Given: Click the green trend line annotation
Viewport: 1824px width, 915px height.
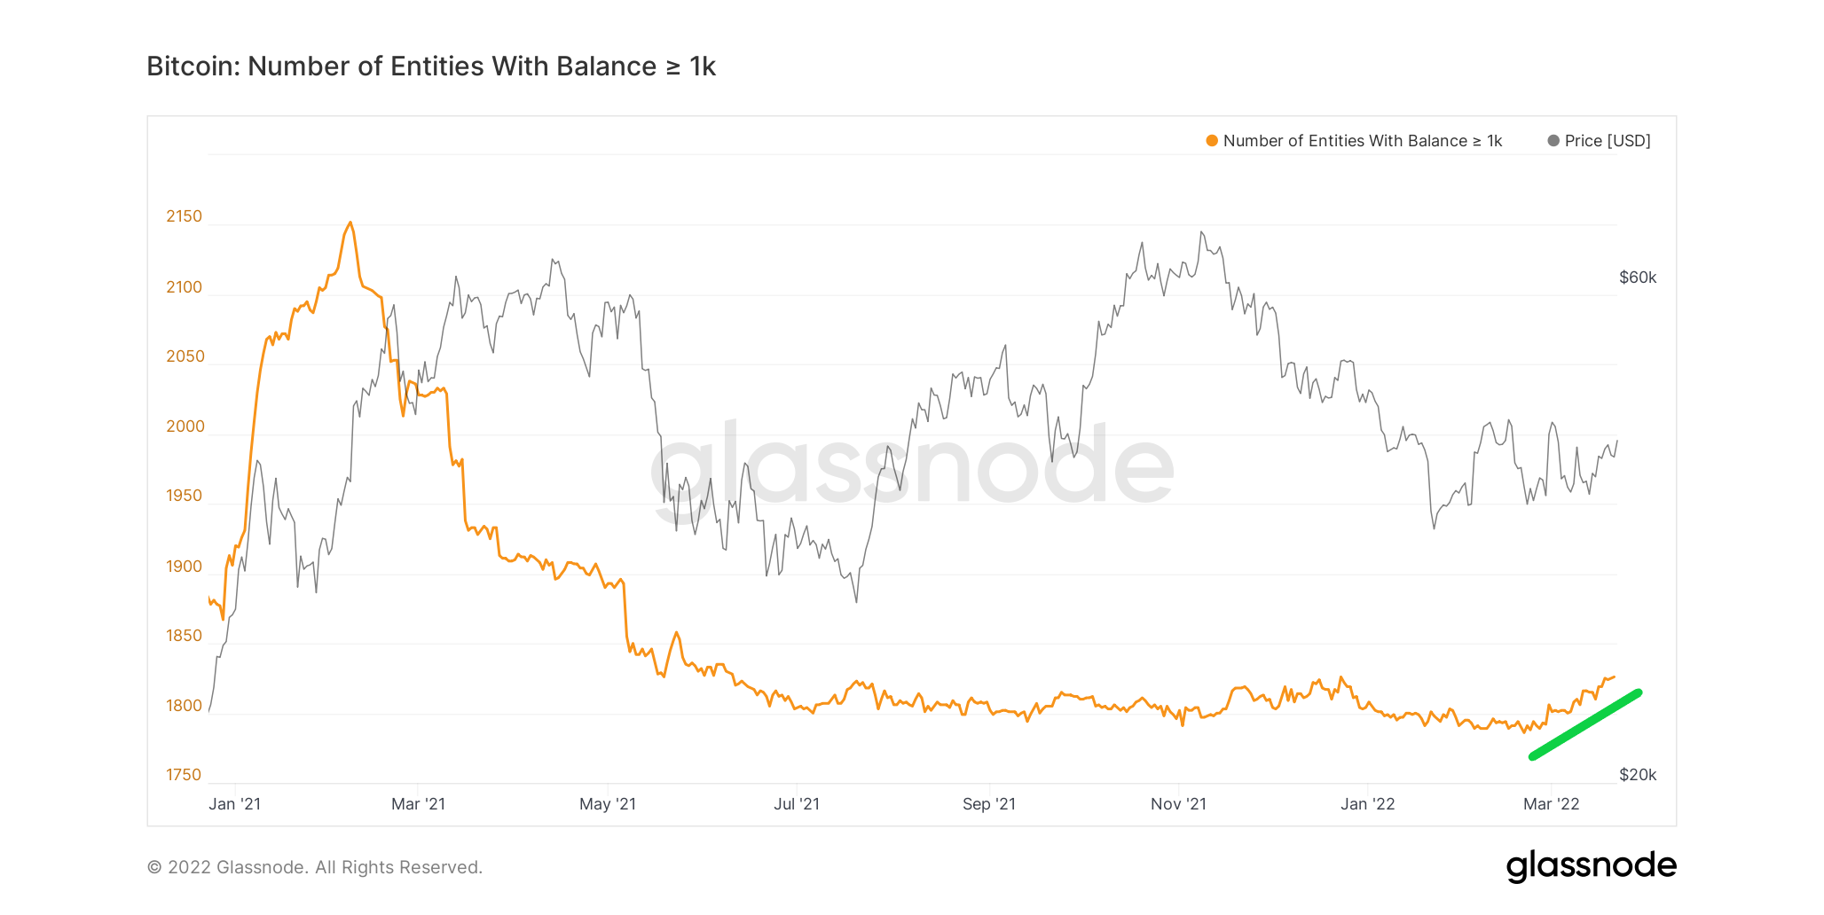Looking at the screenshot, I should pyautogui.click(x=1586, y=724).
